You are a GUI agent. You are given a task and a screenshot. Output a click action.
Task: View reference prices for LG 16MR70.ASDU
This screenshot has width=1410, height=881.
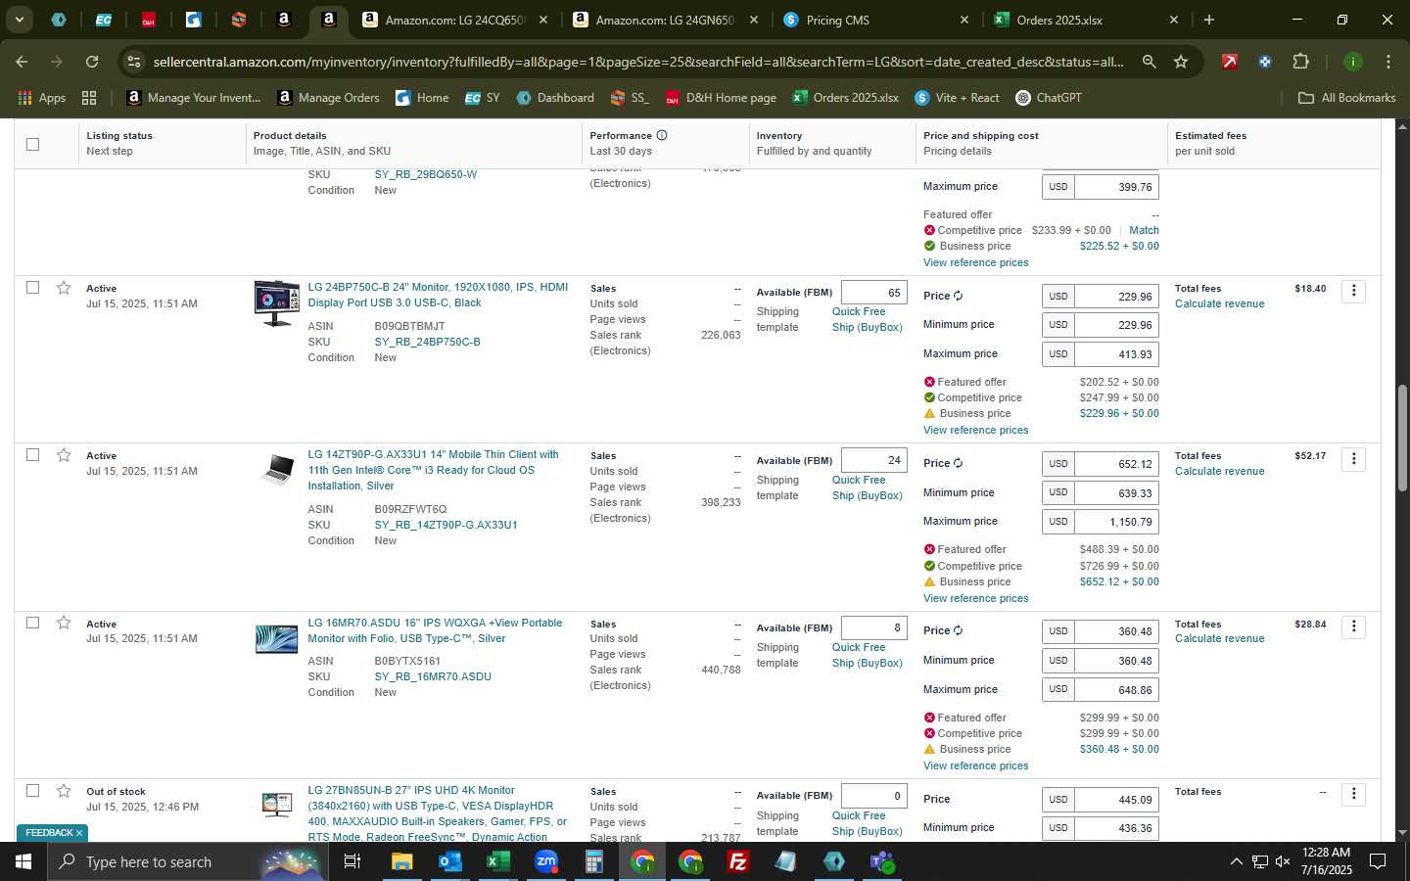[975, 765]
